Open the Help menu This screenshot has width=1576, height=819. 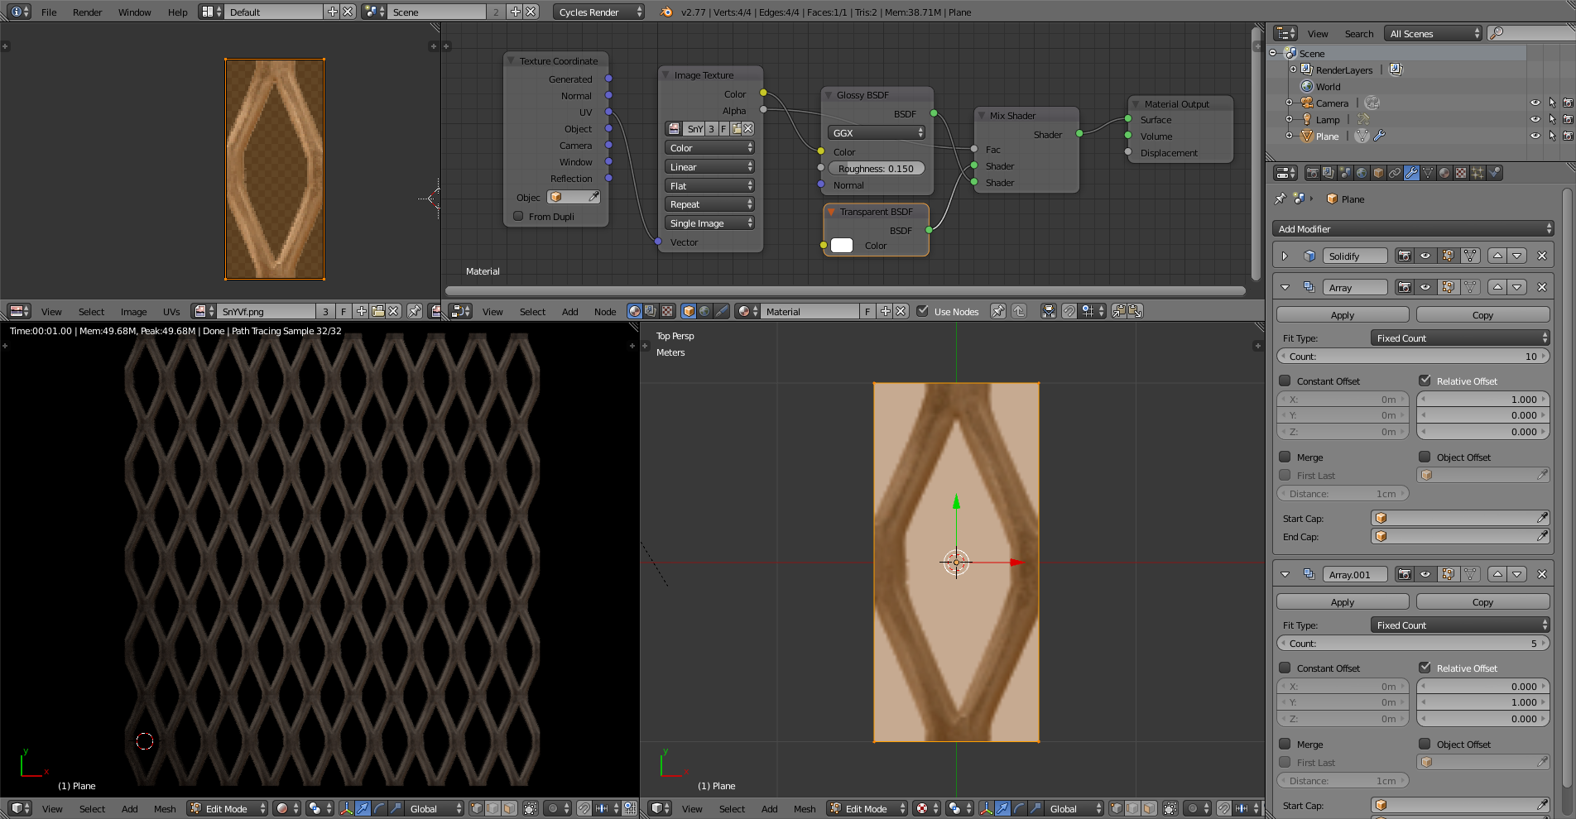tap(177, 12)
